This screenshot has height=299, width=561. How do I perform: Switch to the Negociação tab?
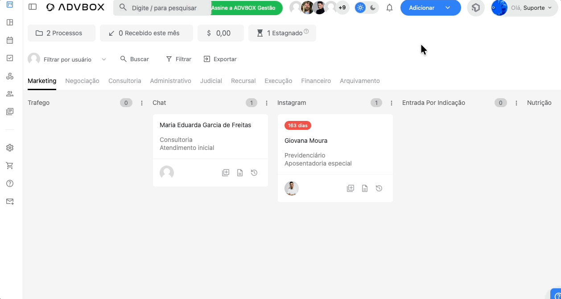tap(82, 81)
